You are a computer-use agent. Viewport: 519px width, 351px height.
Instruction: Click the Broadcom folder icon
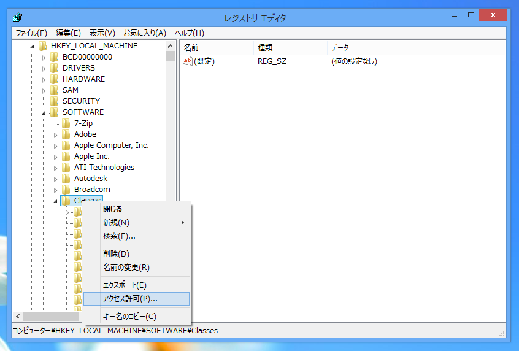(66, 190)
